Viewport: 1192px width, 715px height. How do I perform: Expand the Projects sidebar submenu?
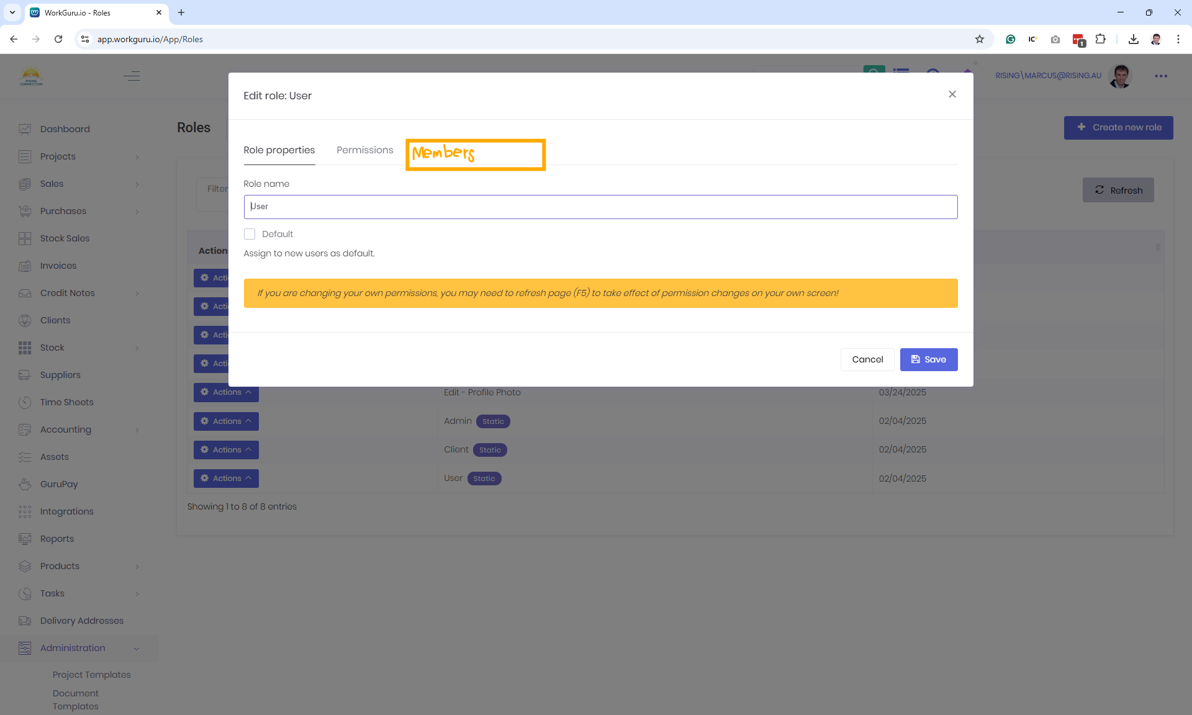(x=137, y=157)
